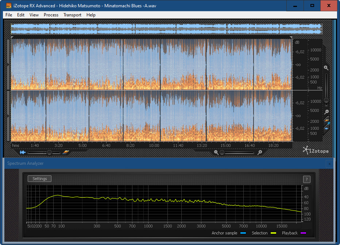This screenshot has height=245, width=340.
Task: Open the Edit menu
Action: (x=21, y=15)
